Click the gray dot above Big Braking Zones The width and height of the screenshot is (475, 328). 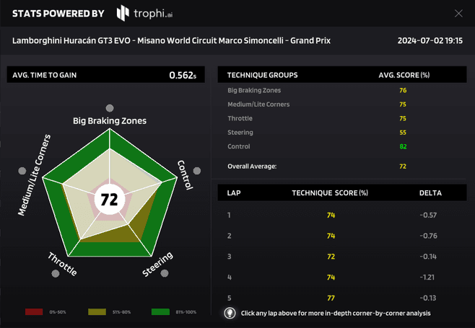pos(110,109)
